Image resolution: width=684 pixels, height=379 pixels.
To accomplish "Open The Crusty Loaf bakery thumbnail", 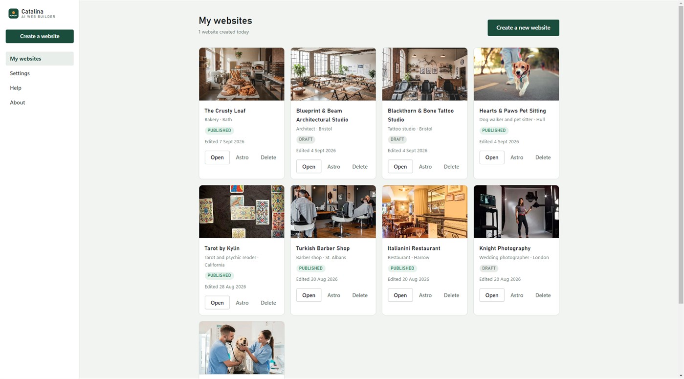I will point(242,74).
